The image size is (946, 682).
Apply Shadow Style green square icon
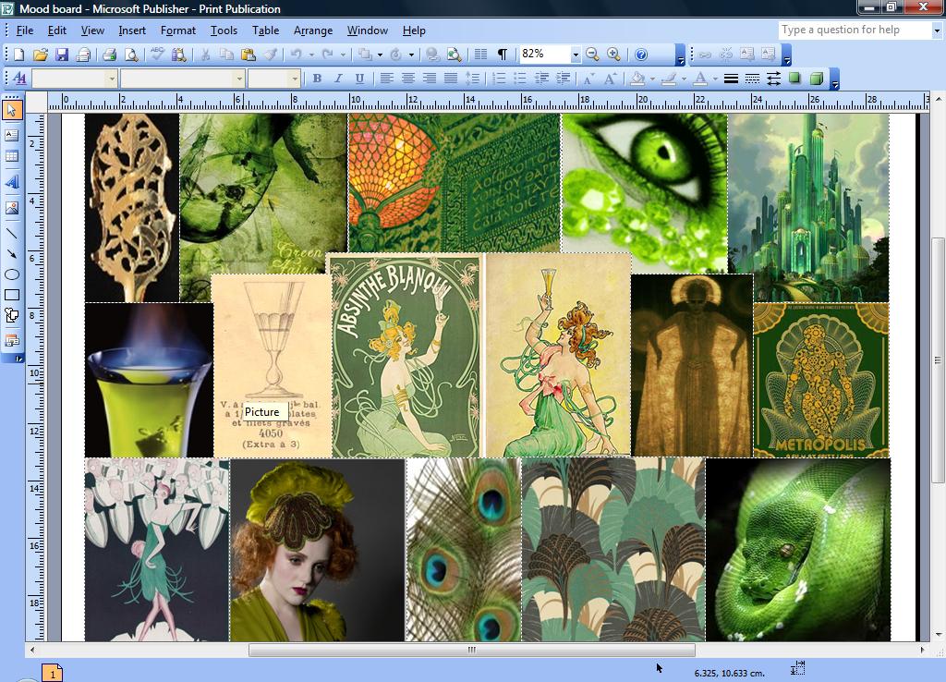pyautogui.click(x=794, y=79)
